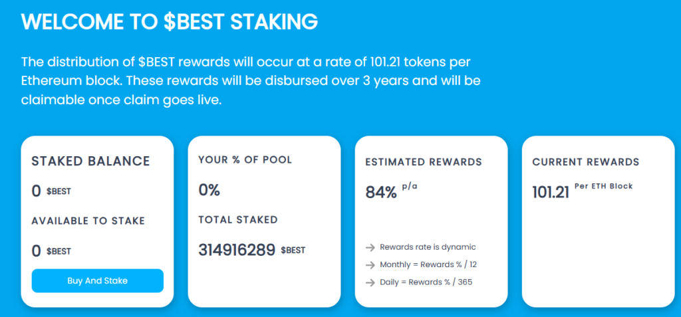Click the "Monthly = Rewards % / 12" text
The width and height of the screenshot is (681, 317).
click(x=428, y=264)
